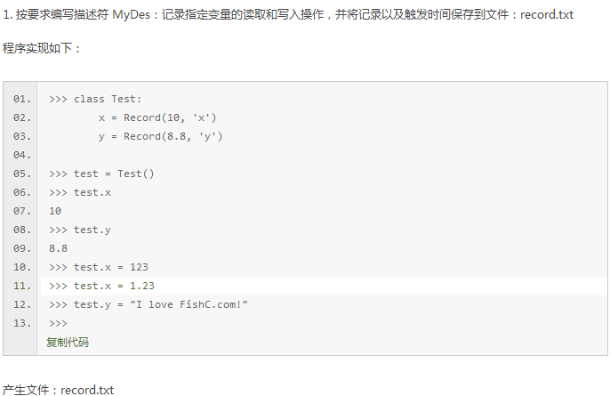Click the test.y = "I love FishC.com!" line
Image resolution: width=610 pixels, height=396 pixels.
point(148,304)
